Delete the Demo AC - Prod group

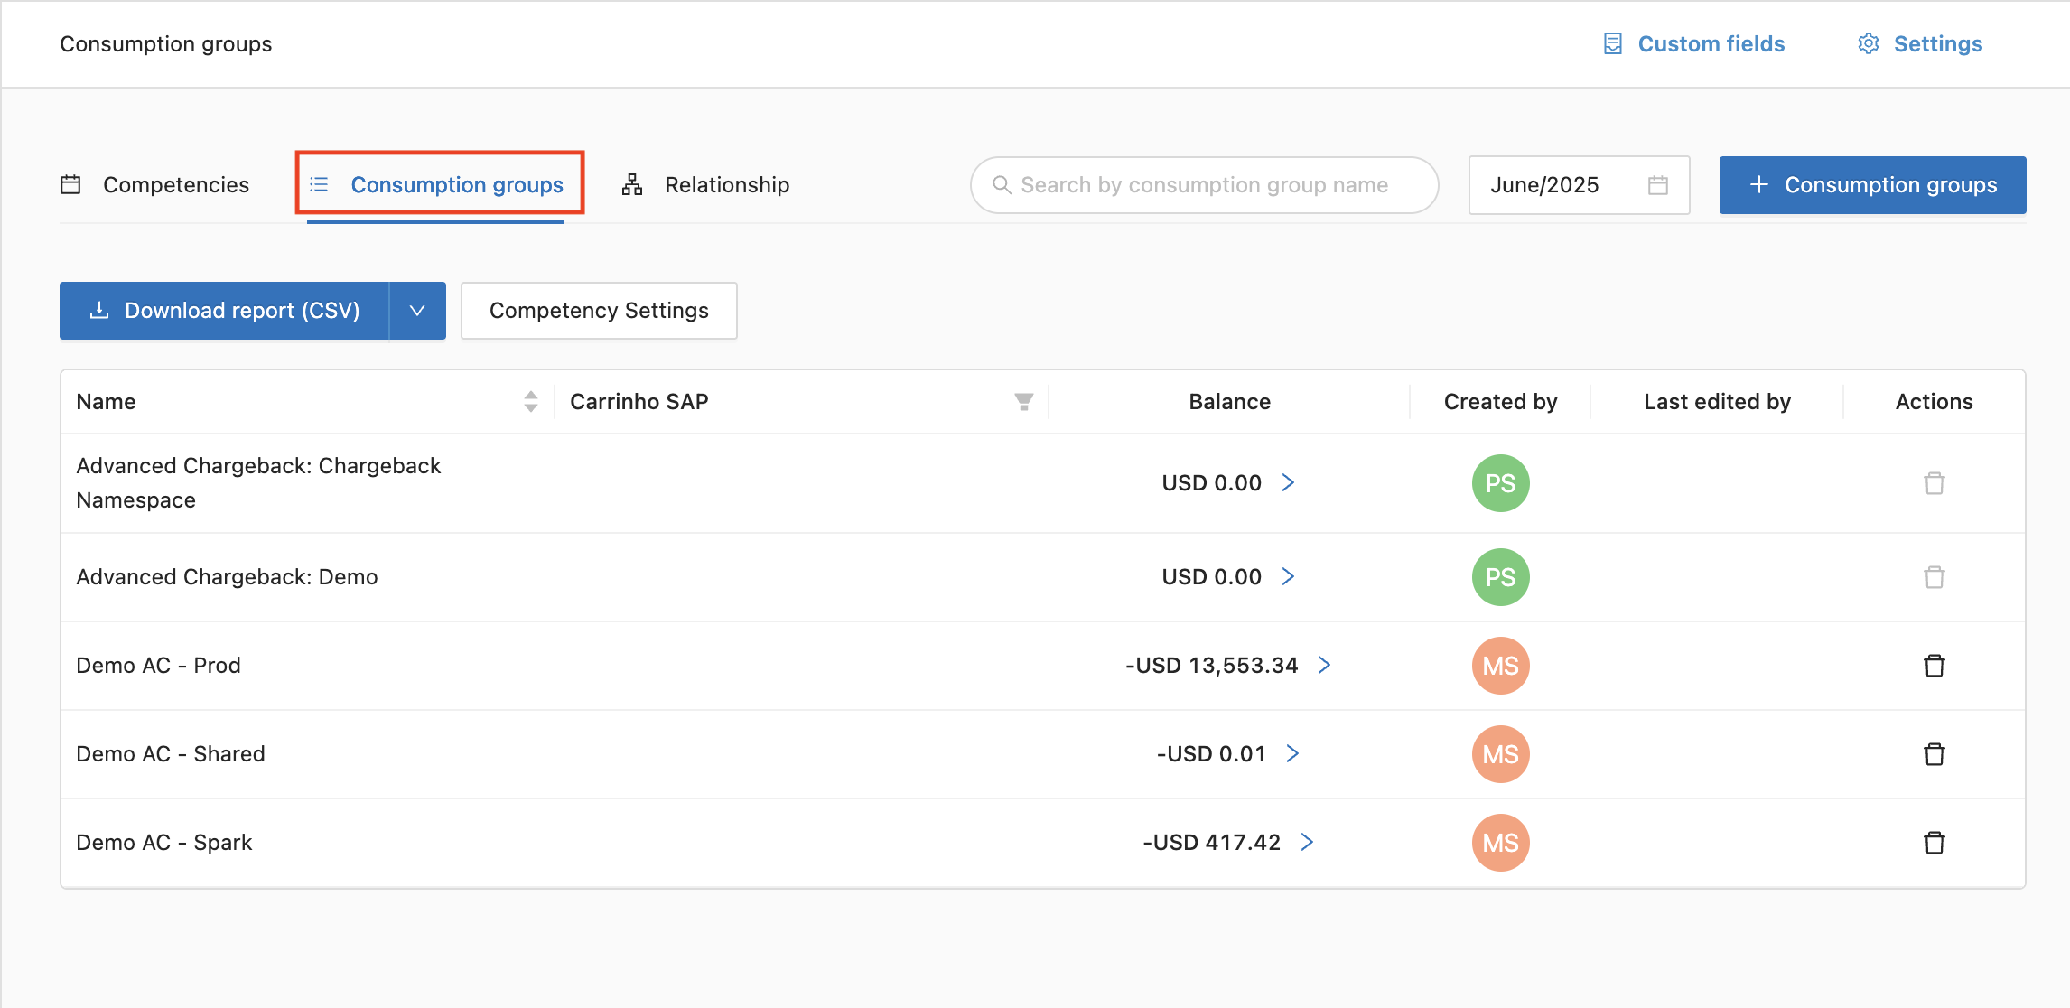click(1934, 666)
